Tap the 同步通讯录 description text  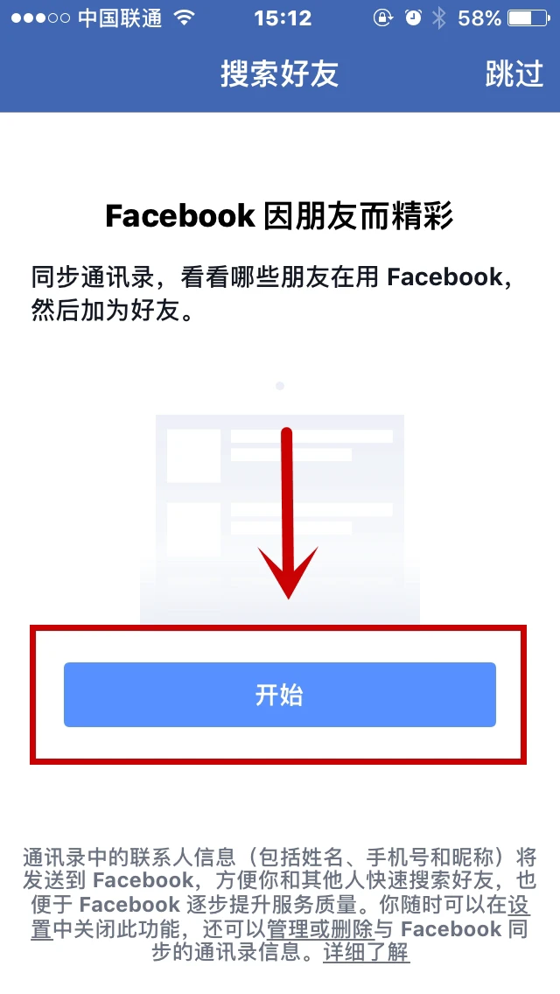tap(271, 294)
